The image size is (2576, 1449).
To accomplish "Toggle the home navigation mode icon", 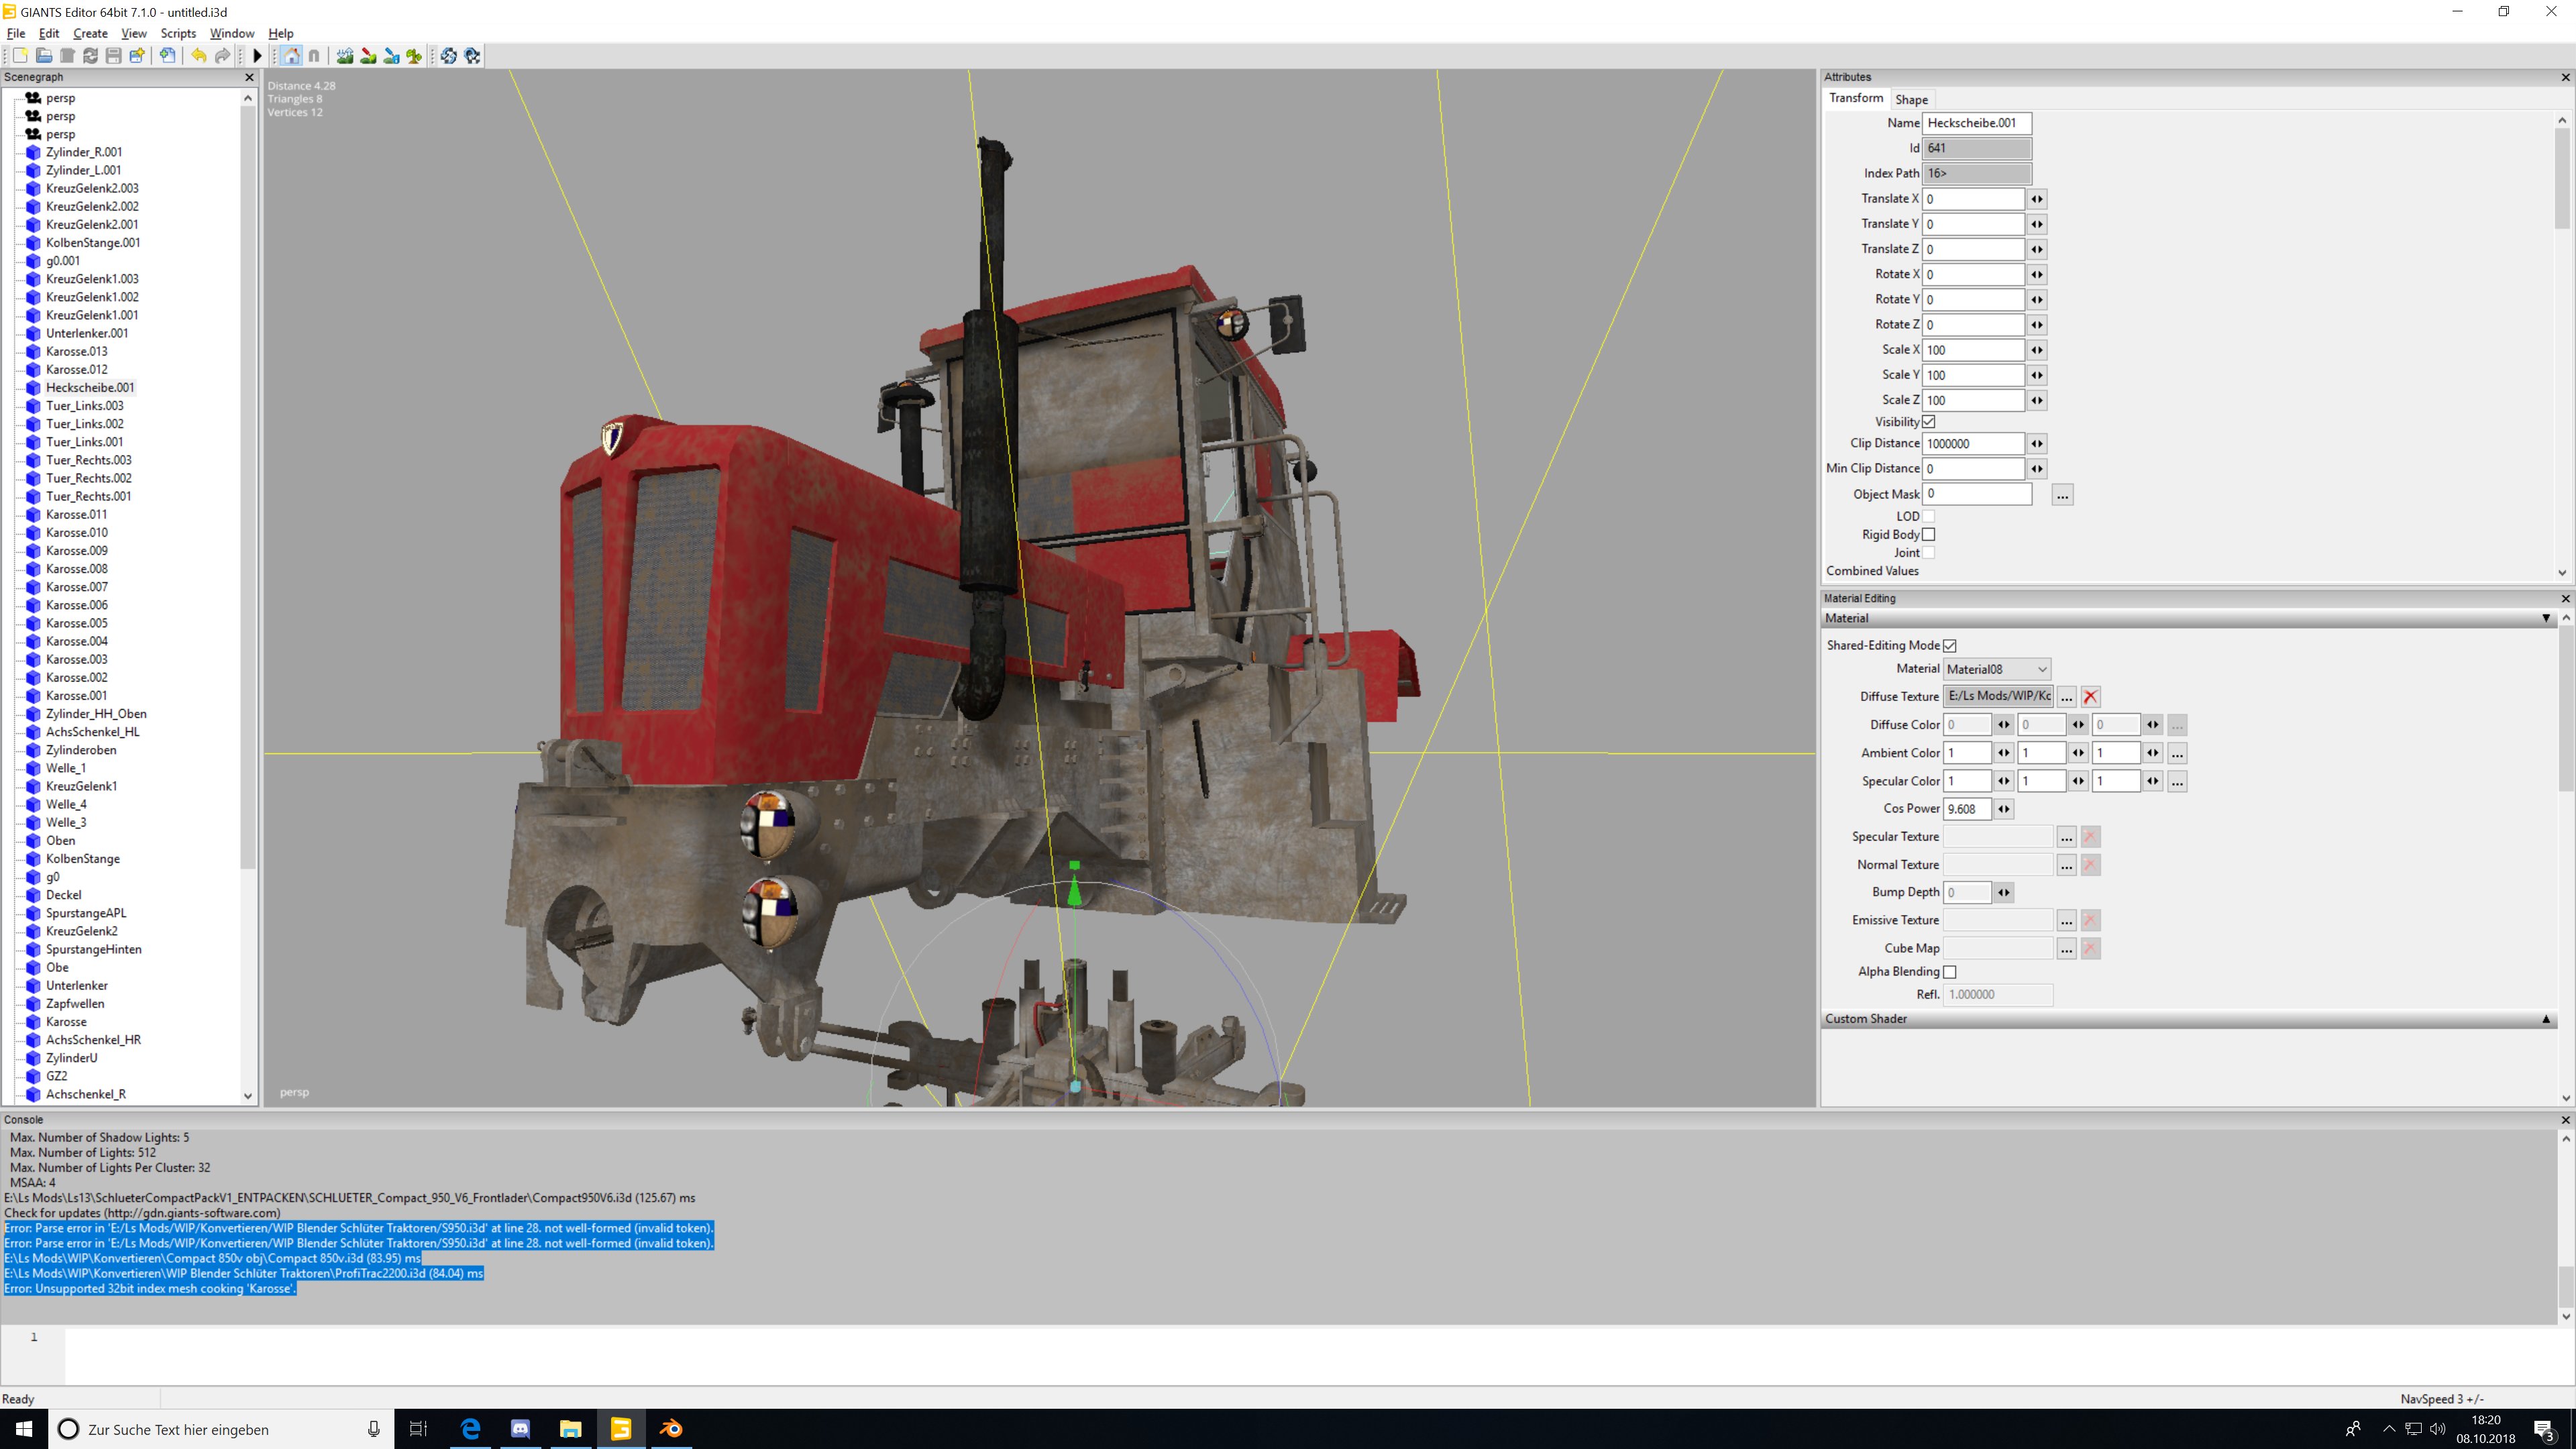I will (x=291, y=56).
